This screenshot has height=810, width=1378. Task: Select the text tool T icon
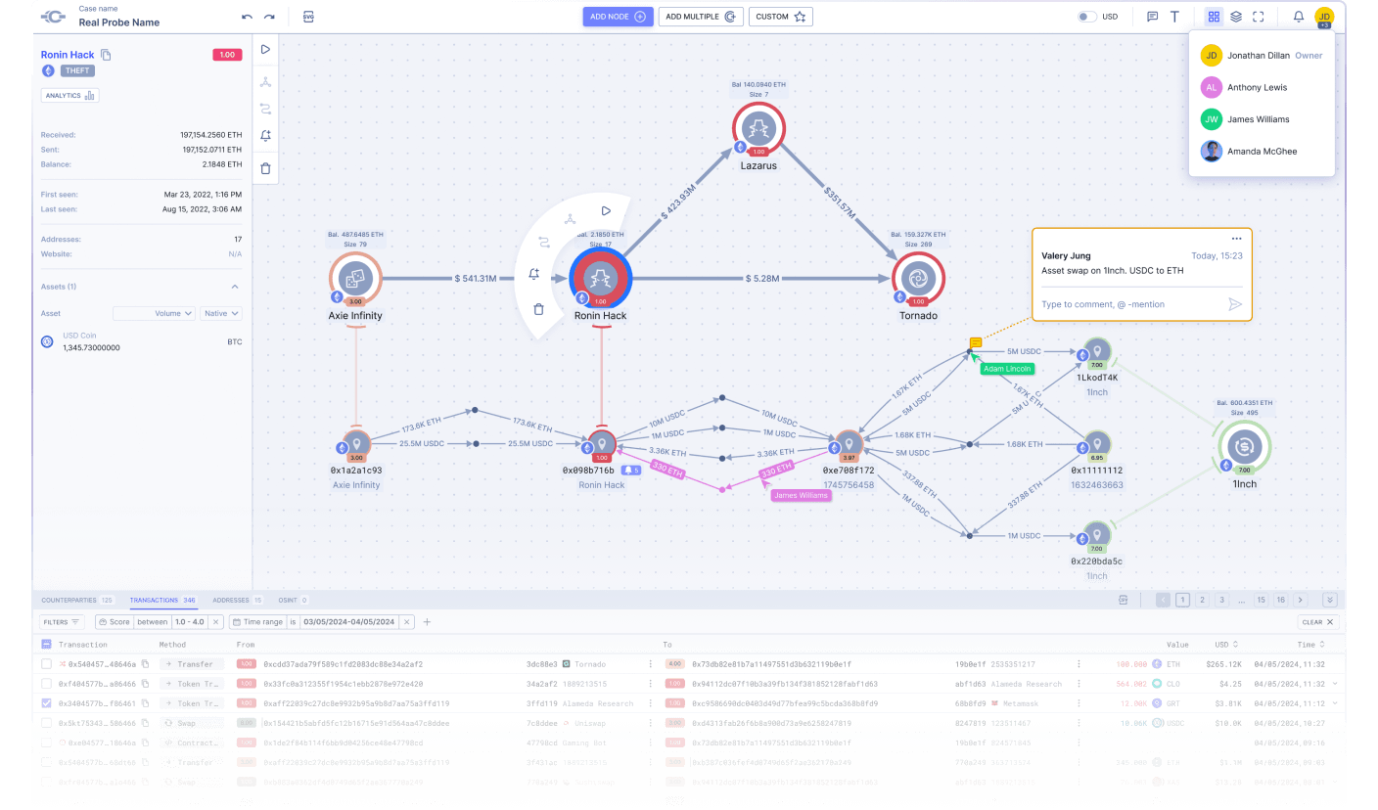click(x=1174, y=17)
